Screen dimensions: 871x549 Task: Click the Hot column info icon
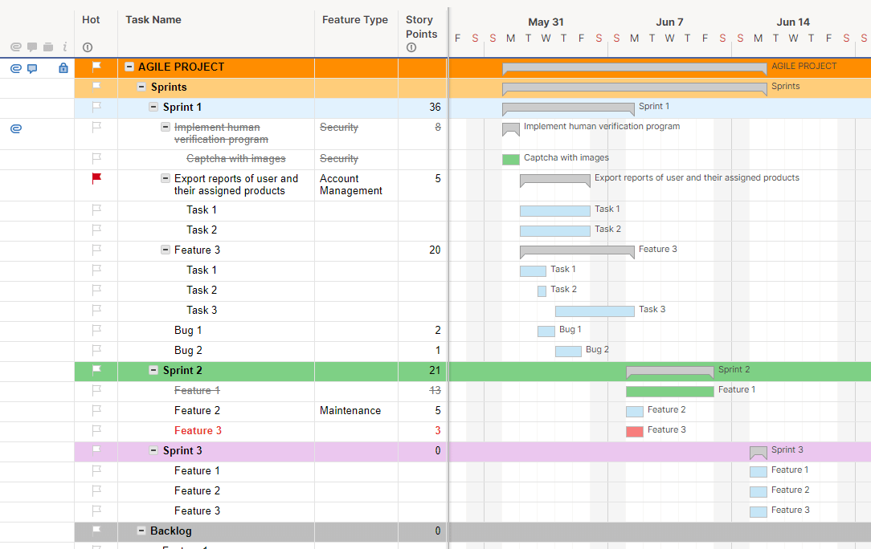click(x=88, y=47)
